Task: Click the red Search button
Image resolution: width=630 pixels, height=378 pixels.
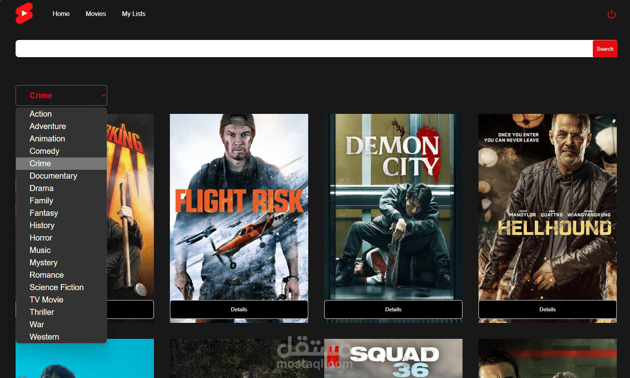Action: click(x=605, y=49)
